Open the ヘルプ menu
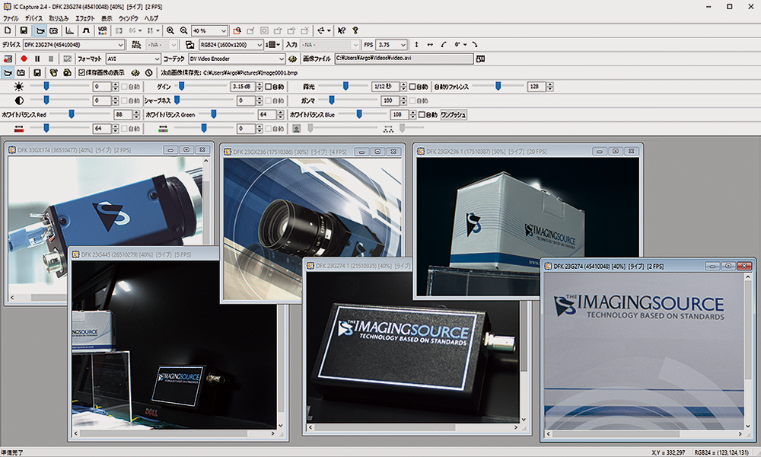Image resolution: width=761 pixels, height=457 pixels. (151, 18)
